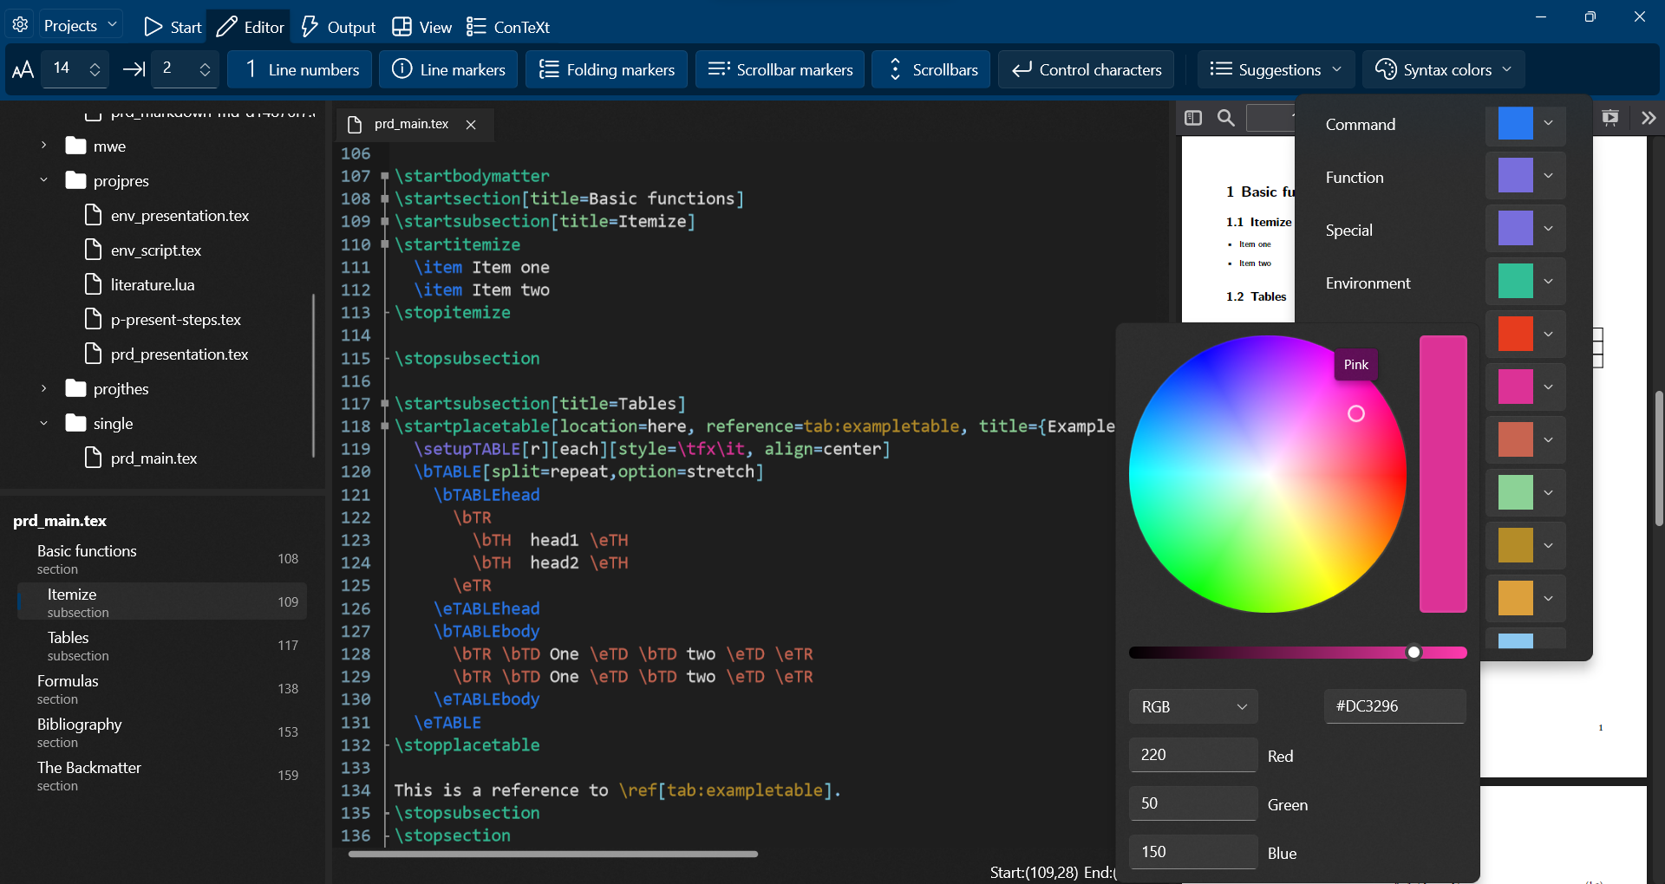This screenshot has height=884, width=1665.
Task: Select prd_main.tex in the single folder
Action: (140, 458)
